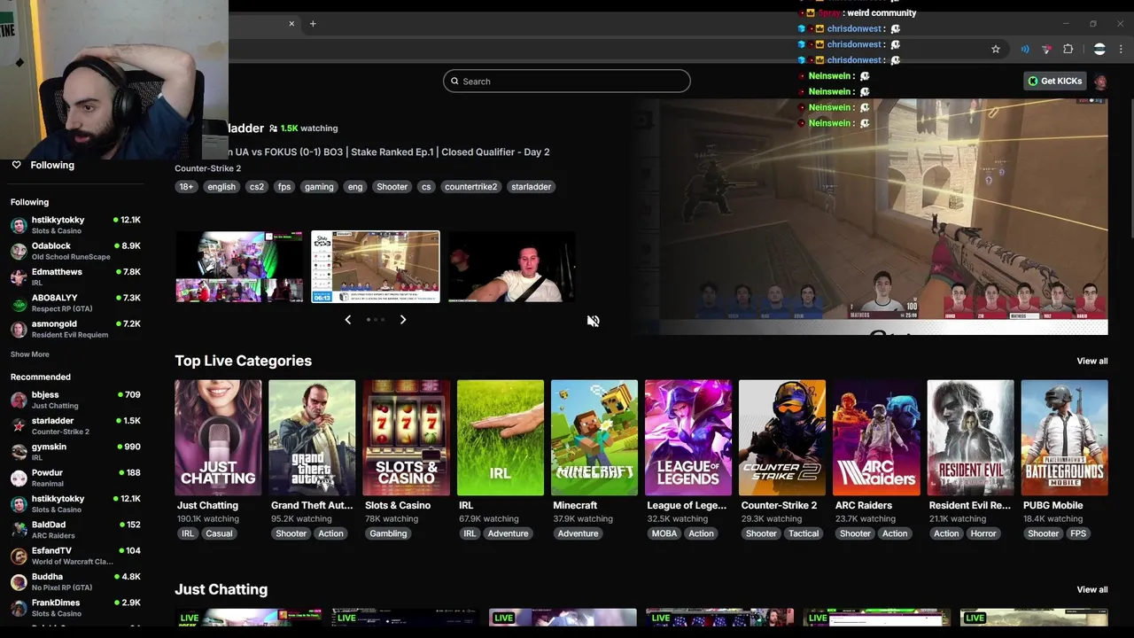
Task: Open Powdur's avatar in Recommended
Action: [x=19, y=478]
